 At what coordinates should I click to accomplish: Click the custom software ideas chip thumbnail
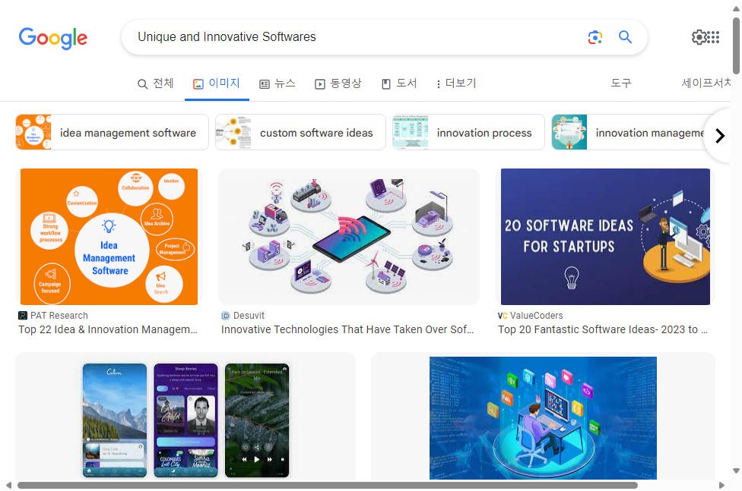click(233, 132)
